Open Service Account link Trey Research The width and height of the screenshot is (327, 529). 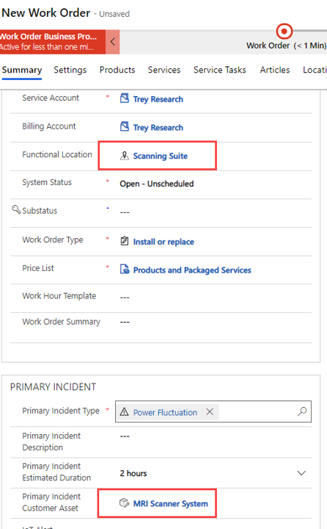(158, 99)
